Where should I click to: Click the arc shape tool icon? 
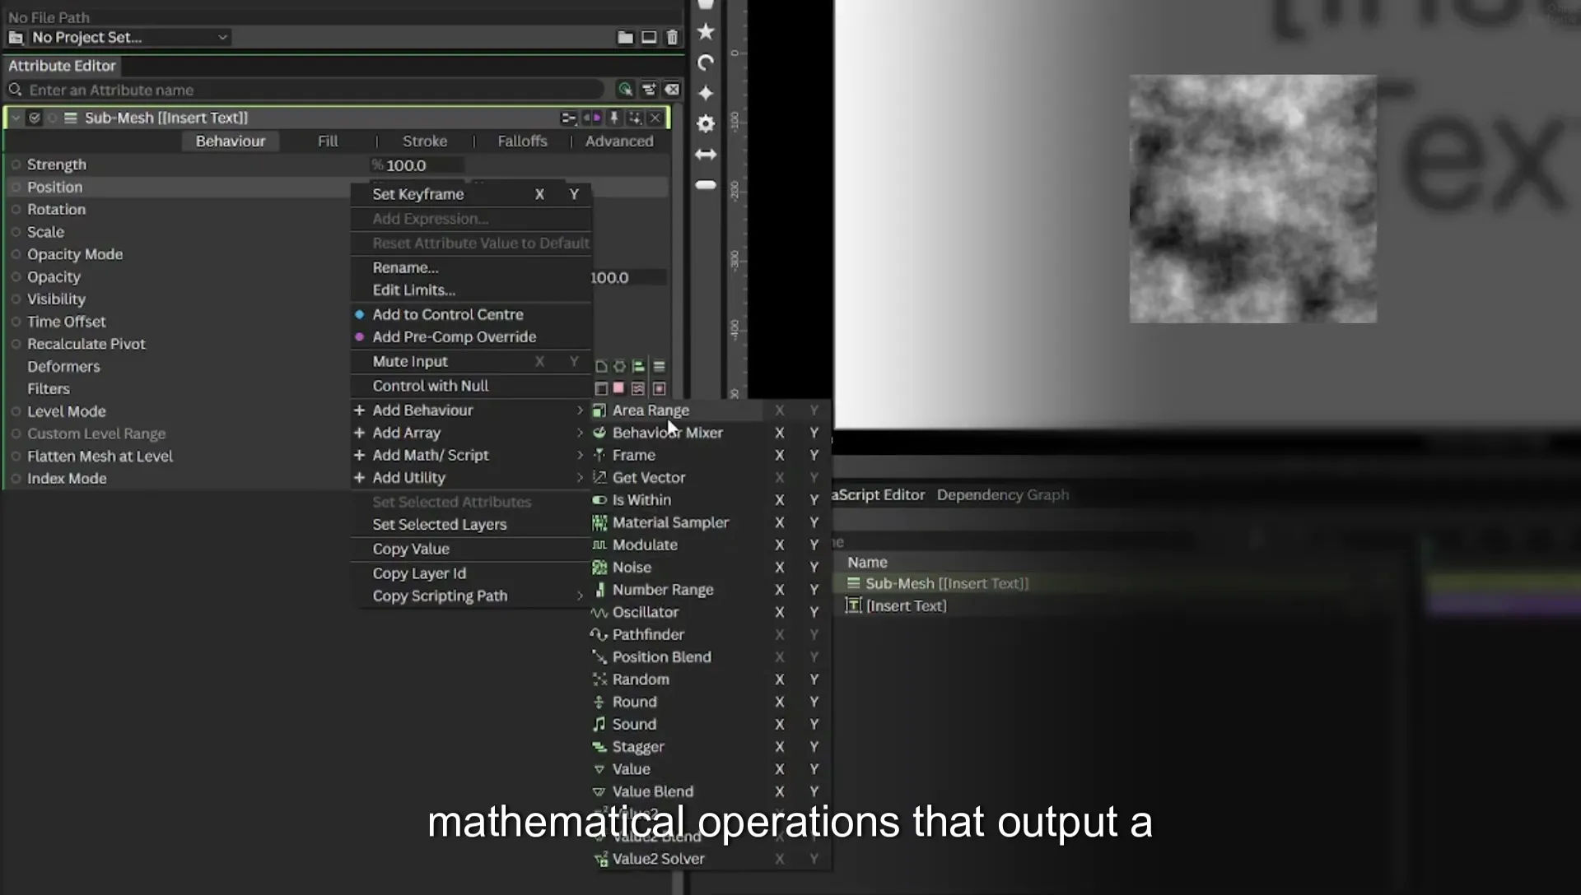[706, 63]
